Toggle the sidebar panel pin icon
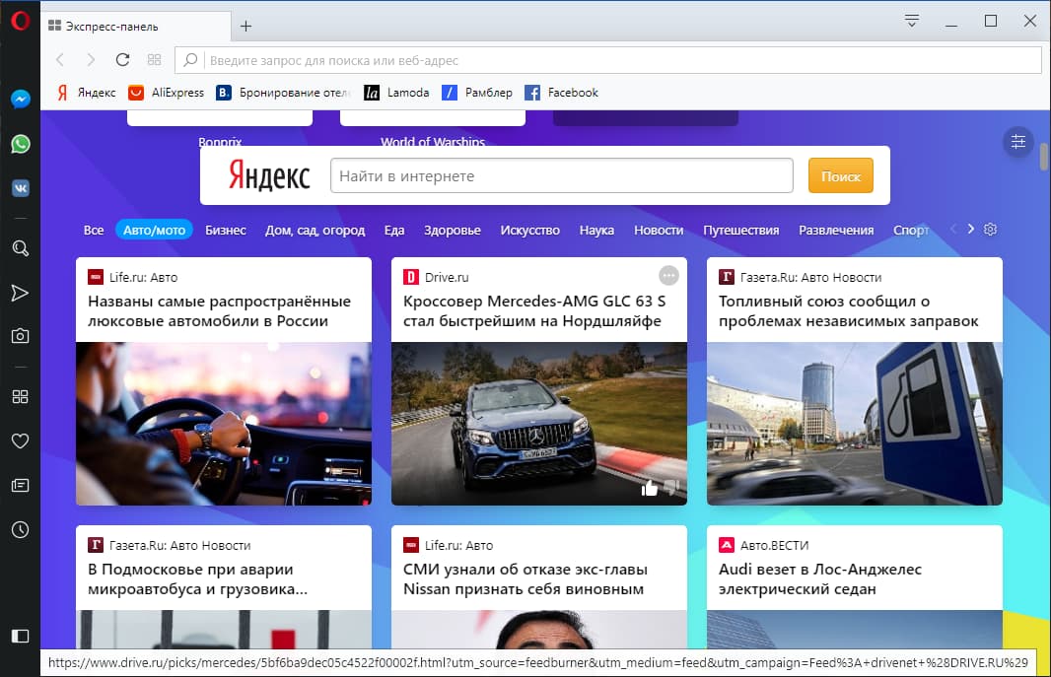 click(x=20, y=636)
